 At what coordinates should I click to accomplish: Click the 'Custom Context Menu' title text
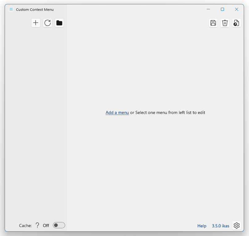(35, 10)
